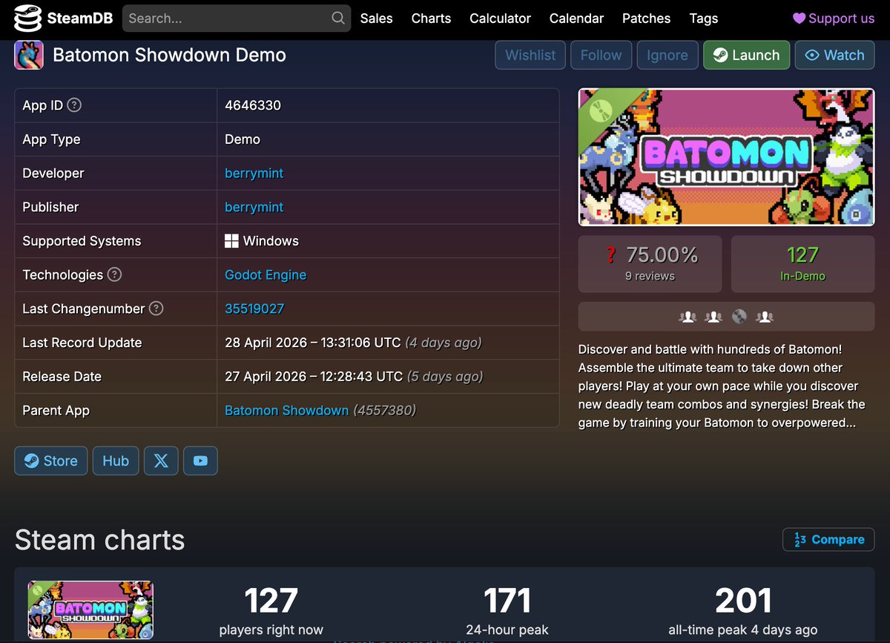Open the Patches page
Viewport: 890px width, 643px height.
pos(646,19)
